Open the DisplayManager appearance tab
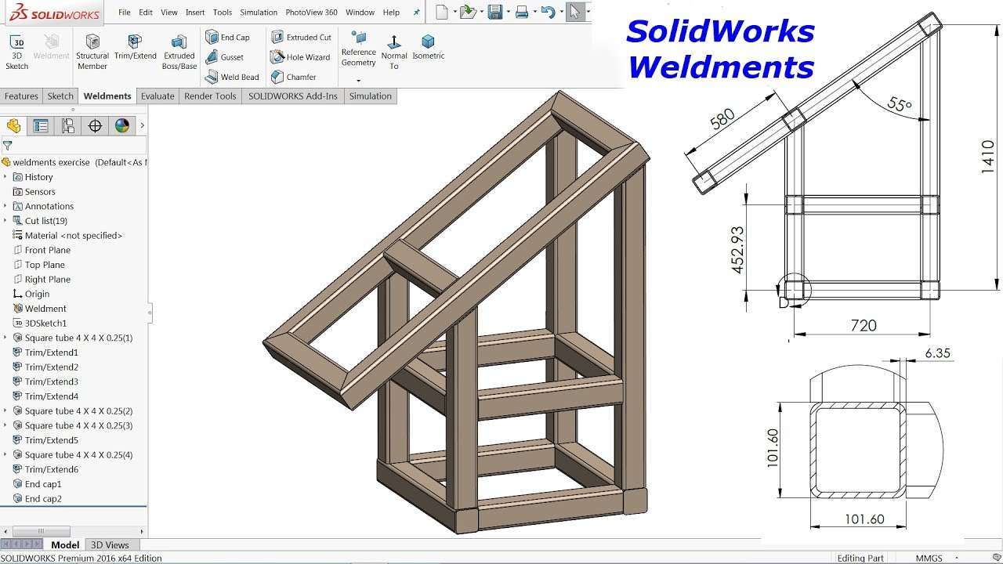The image size is (1003, 564). (x=121, y=125)
